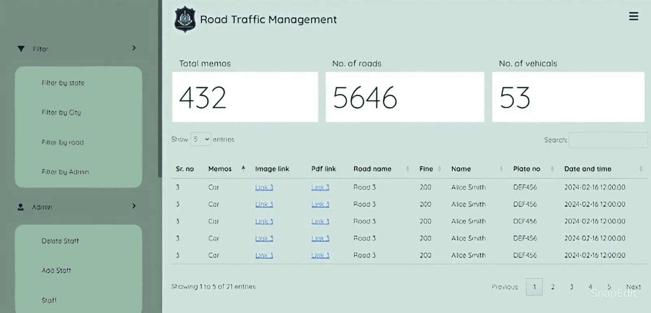
Task: Go to page 4
Action: tap(590, 287)
